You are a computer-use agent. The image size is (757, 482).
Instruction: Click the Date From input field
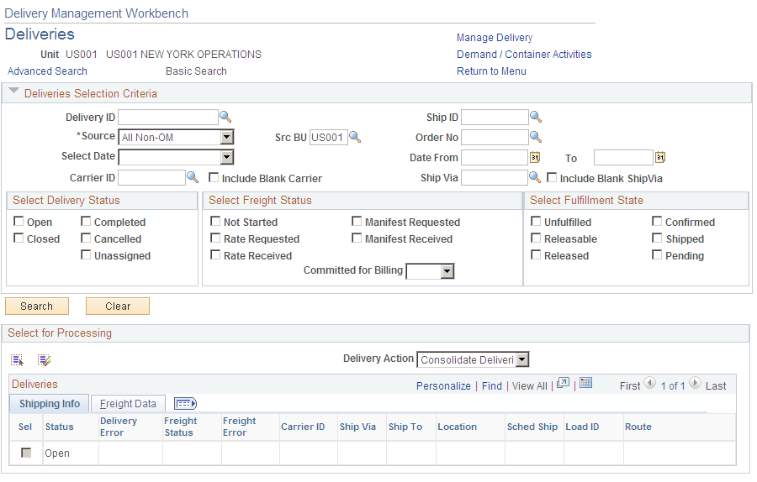point(495,158)
